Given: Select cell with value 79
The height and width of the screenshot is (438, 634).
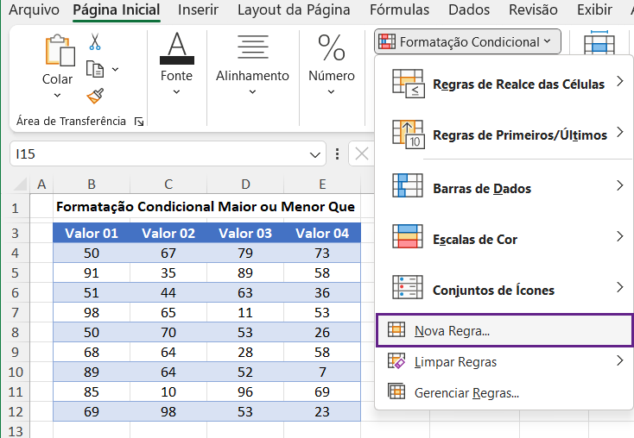Looking at the screenshot, I should coord(245,253).
